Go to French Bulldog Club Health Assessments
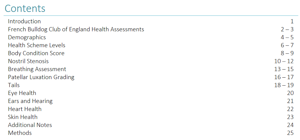The width and height of the screenshot is (300, 140). (x=76, y=29)
